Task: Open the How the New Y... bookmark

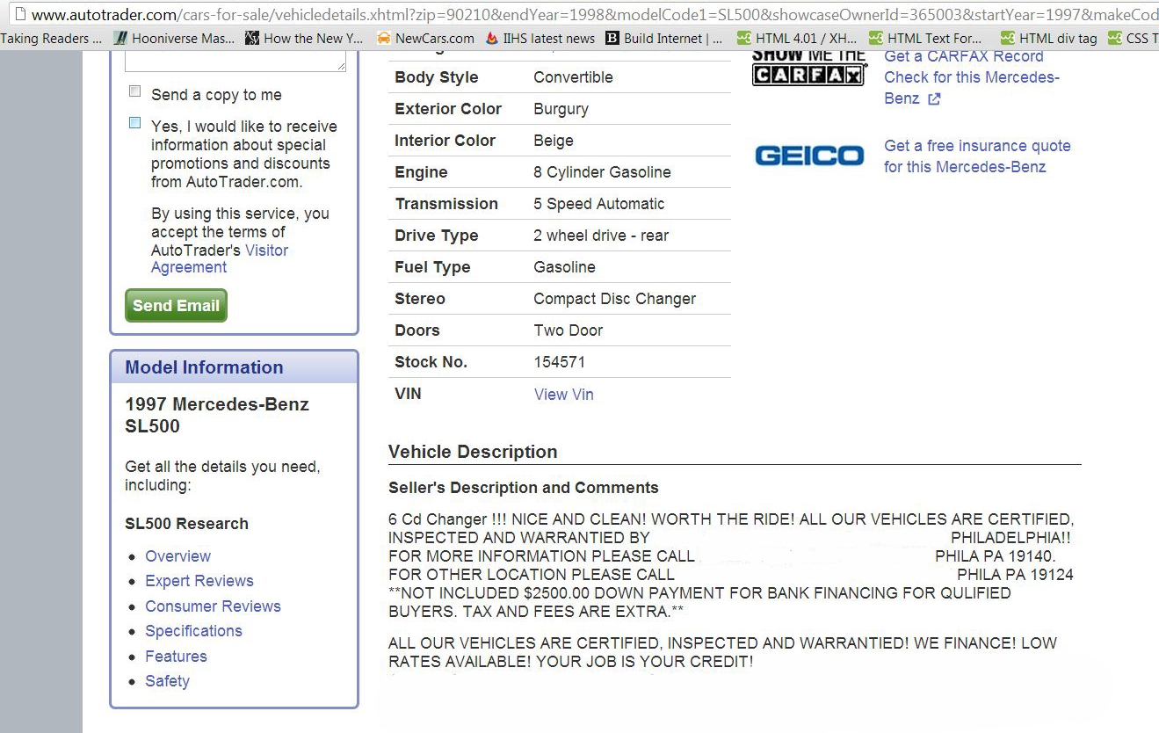Action: [x=304, y=39]
